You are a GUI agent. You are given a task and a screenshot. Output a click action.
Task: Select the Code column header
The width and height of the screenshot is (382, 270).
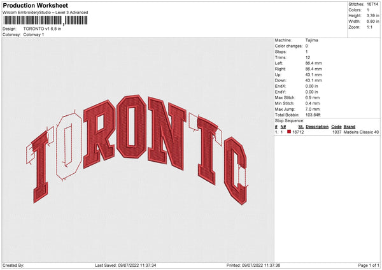(x=336, y=127)
